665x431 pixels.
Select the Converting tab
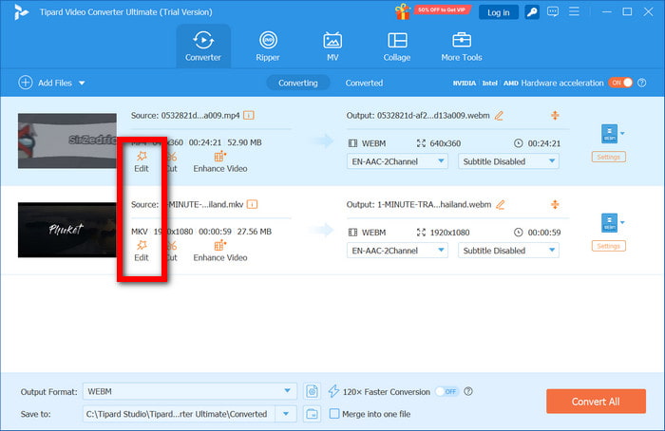[297, 83]
